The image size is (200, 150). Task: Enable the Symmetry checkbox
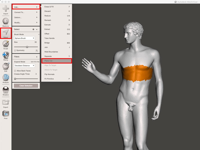[x=15, y=50]
